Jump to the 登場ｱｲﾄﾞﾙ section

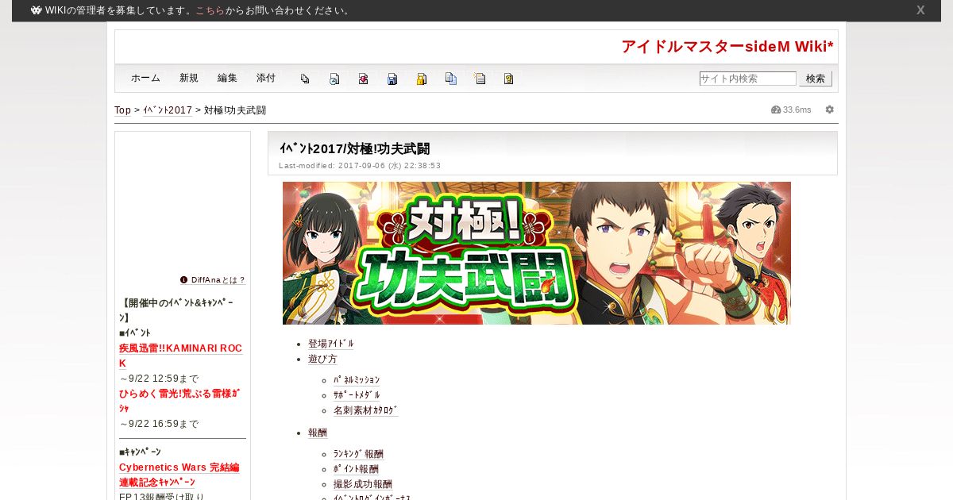pos(331,344)
